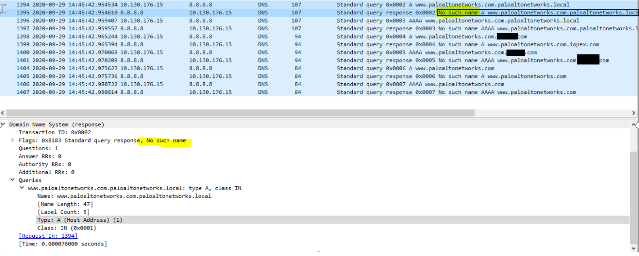Select the Transaction ID: 0x0002 field
Viewport: 639px width, 256px height.
[54, 132]
